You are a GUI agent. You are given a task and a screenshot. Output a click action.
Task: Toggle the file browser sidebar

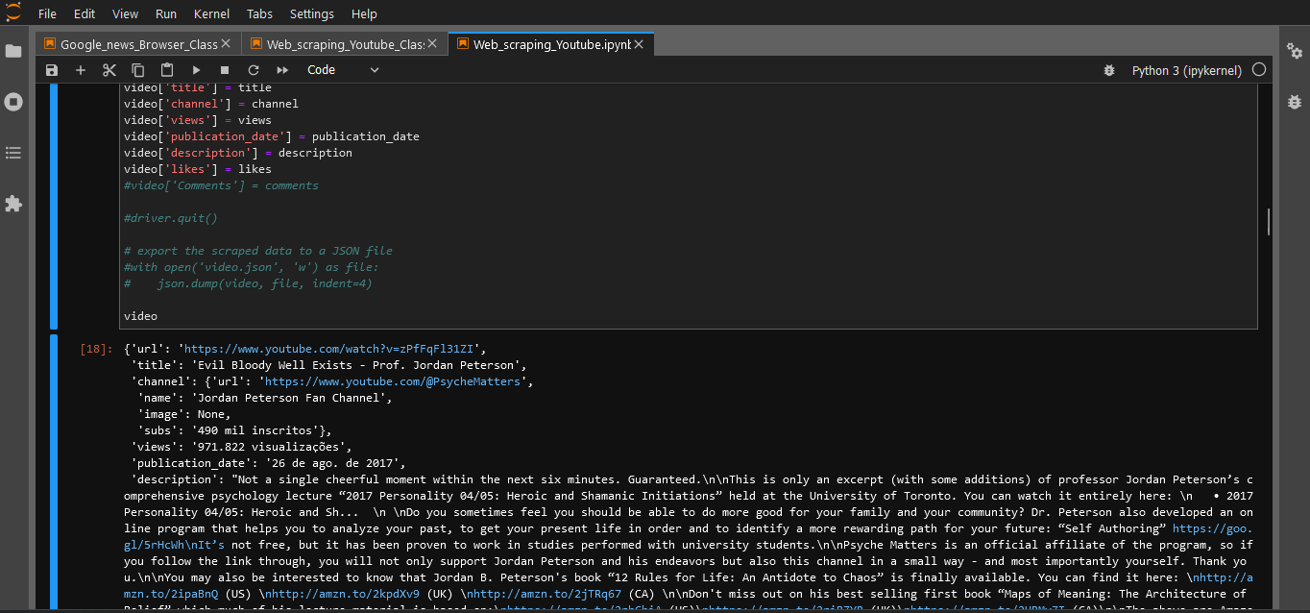(13, 51)
